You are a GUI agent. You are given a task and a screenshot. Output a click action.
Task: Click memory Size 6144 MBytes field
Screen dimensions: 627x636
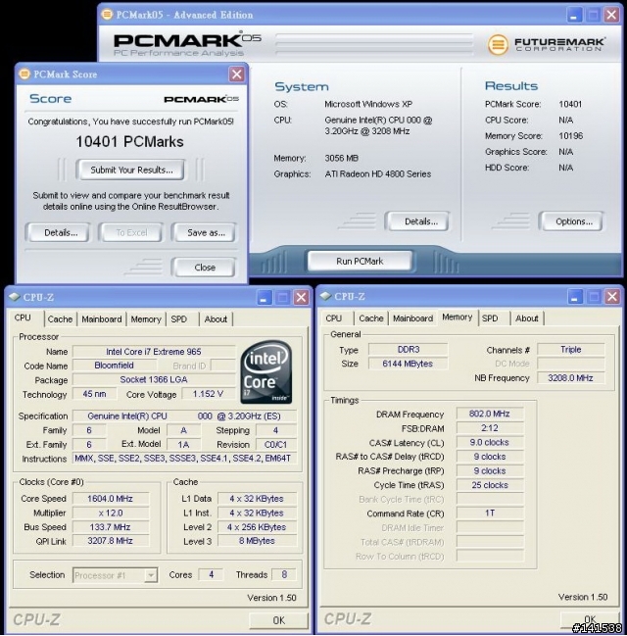click(x=408, y=364)
